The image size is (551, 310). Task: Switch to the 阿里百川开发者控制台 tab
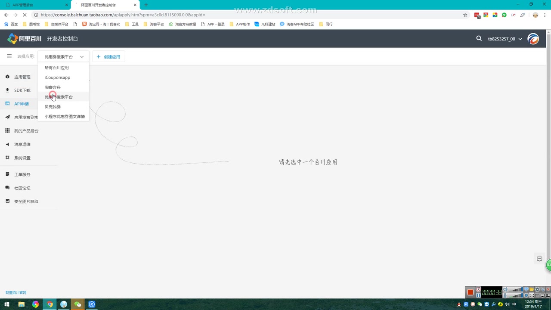coord(105,5)
